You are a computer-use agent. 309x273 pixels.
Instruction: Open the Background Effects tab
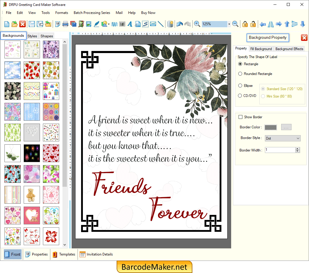tap(289, 49)
